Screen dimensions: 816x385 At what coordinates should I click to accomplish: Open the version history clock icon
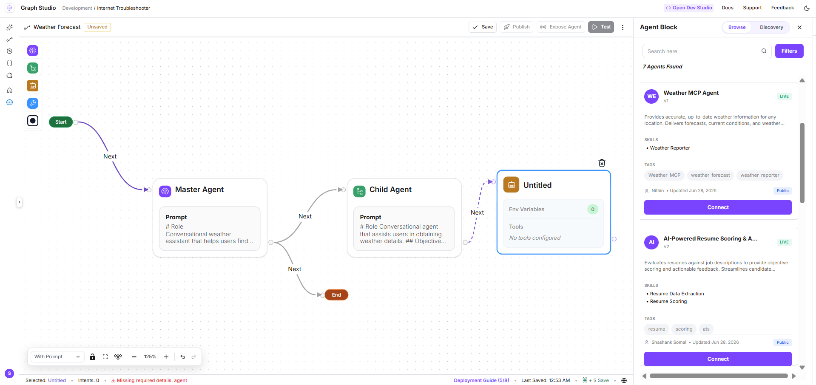pyautogui.click(x=9, y=51)
